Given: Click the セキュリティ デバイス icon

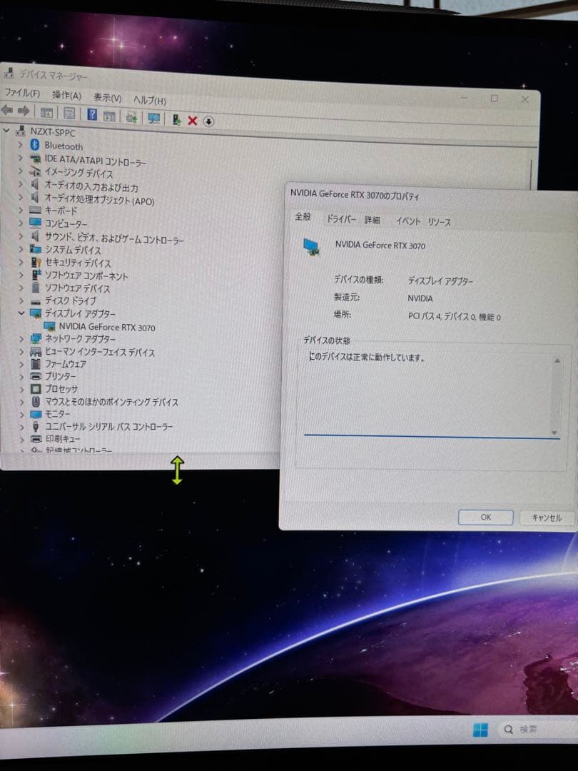Looking at the screenshot, I should coord(36,262).
